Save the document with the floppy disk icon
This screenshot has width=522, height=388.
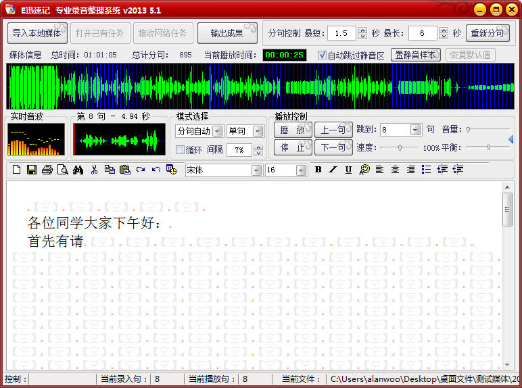click(32, 170)
